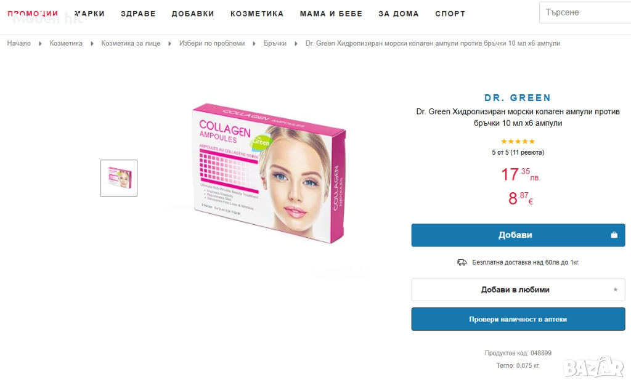Image resolution: width=631 pixels, height=385 pixels.
Task: Click the breadcrumb arrow after Начало
Action: pos(40,44)
